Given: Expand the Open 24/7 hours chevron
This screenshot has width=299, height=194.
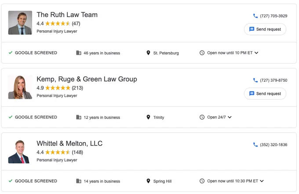Looking at the screenshot, I should click(x=230, y=117).
